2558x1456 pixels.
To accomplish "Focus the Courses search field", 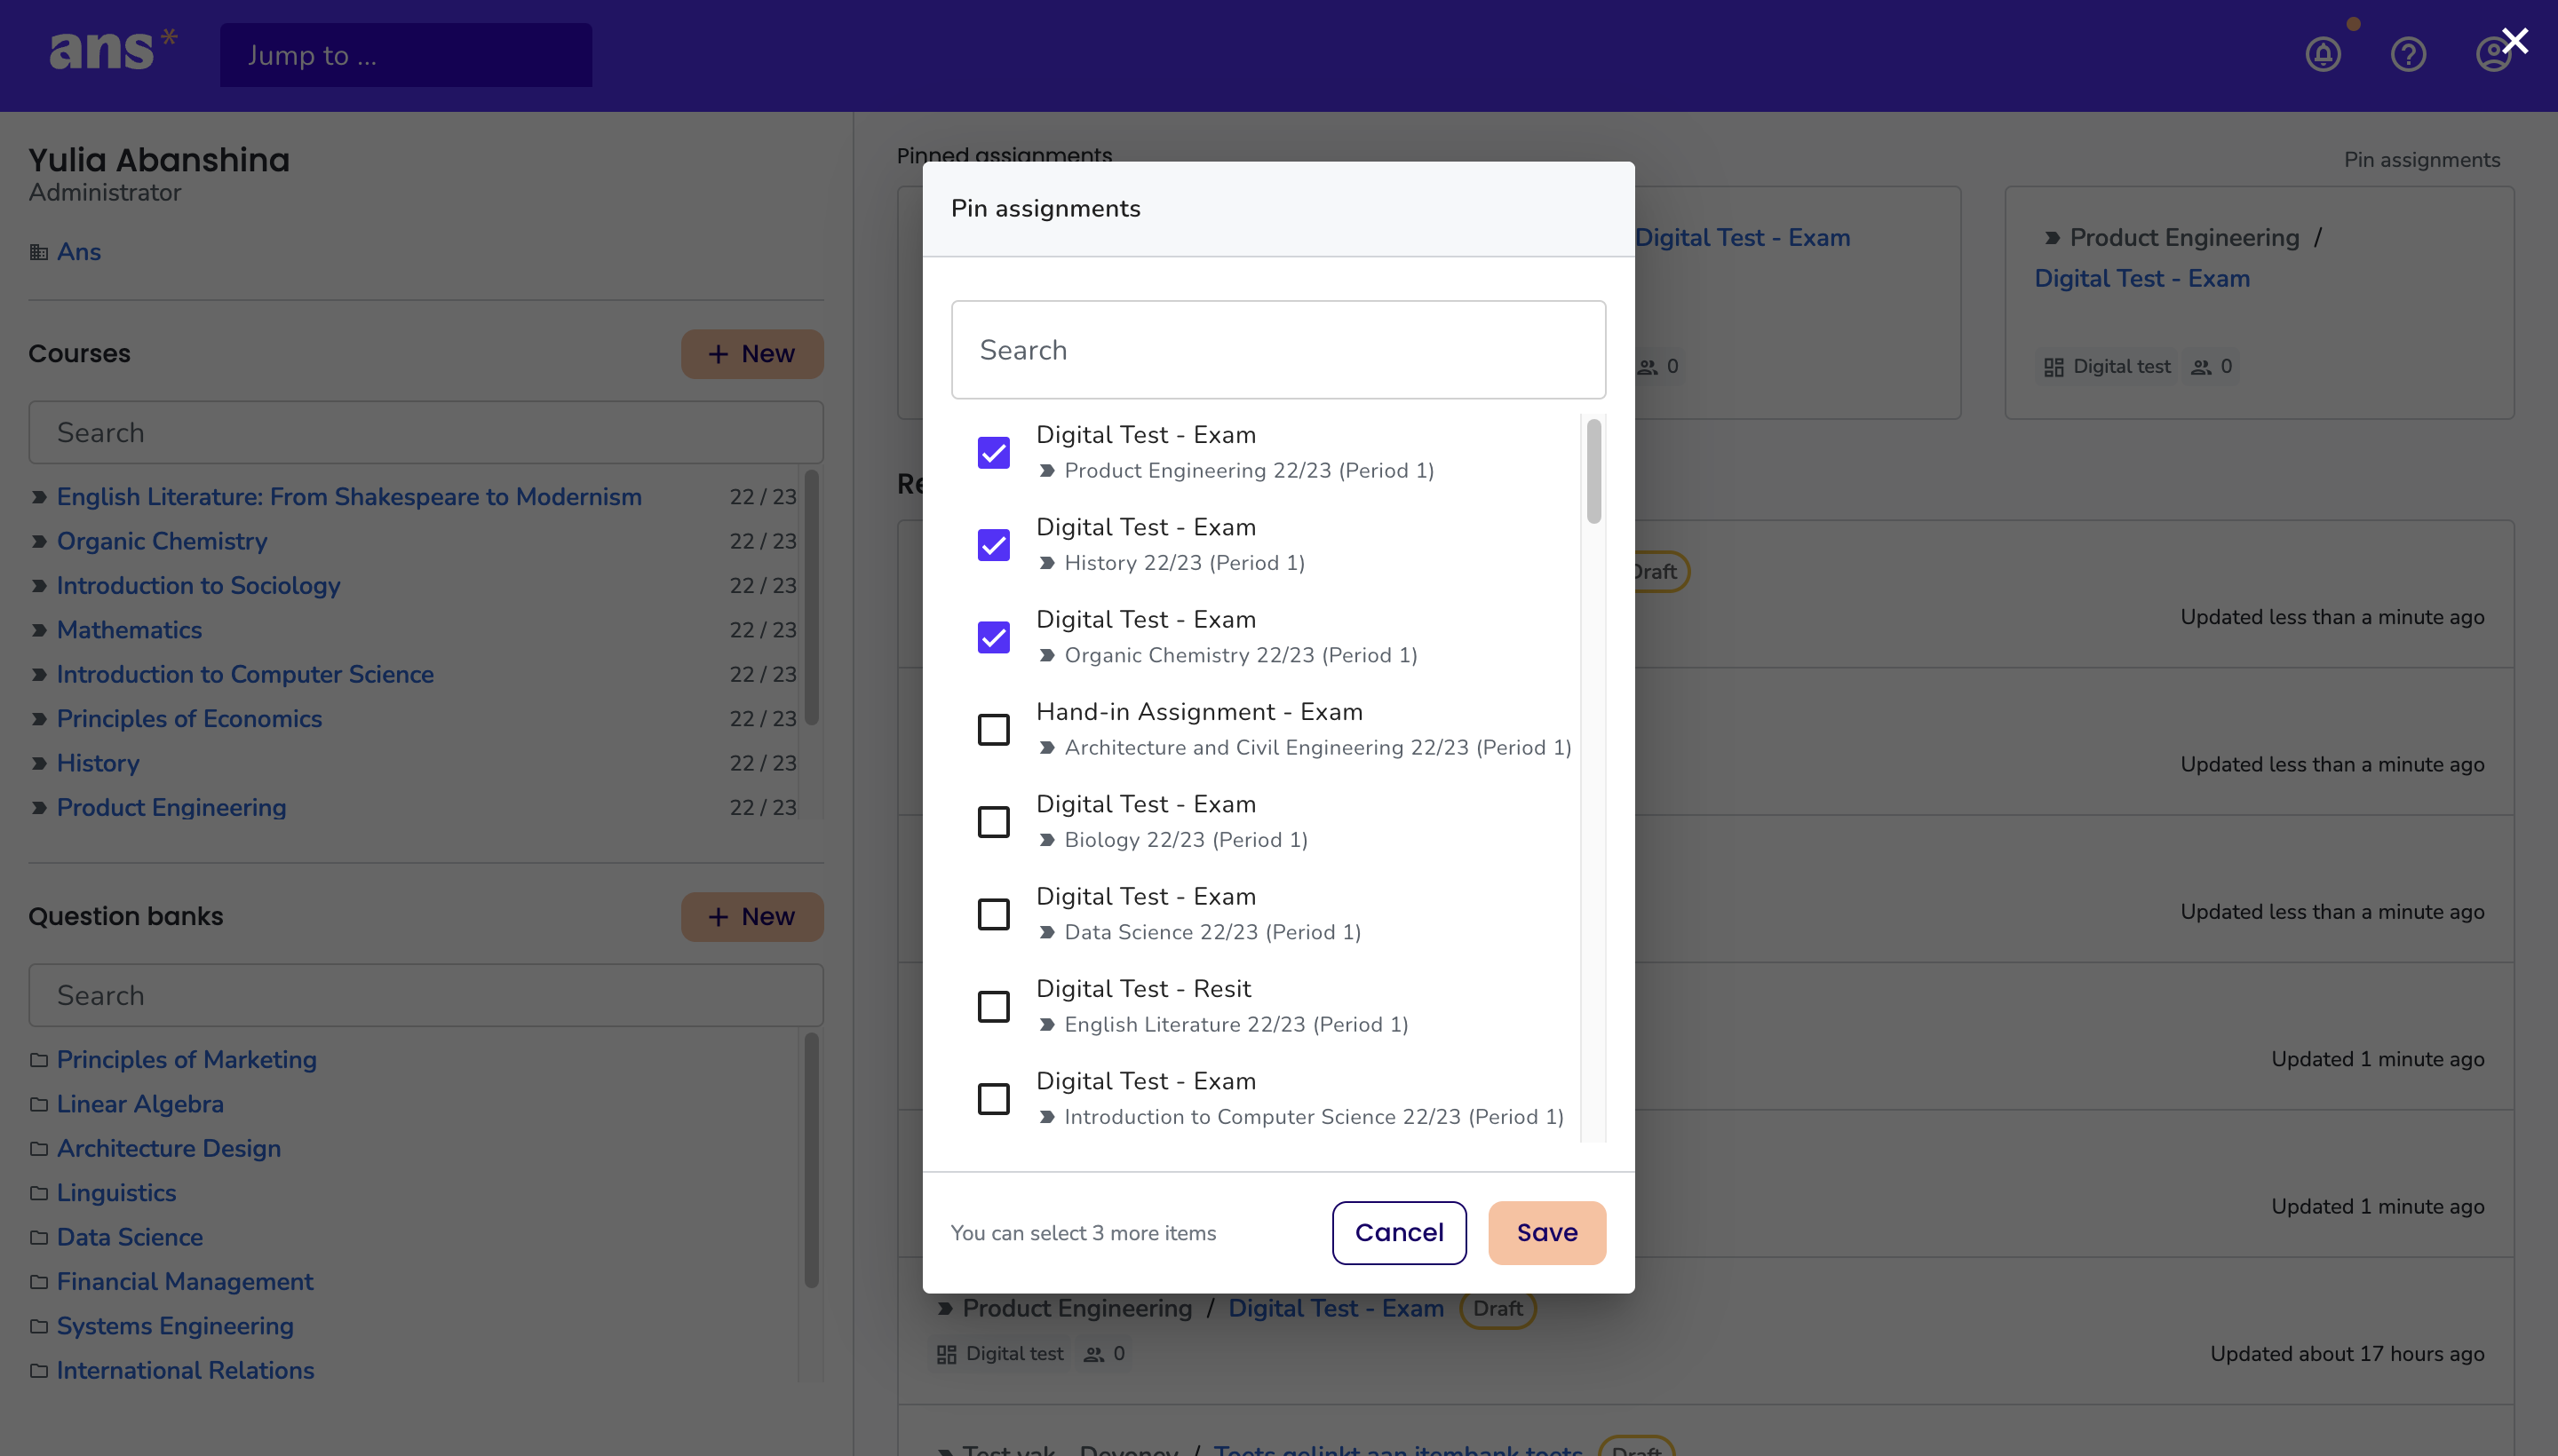I will click(426, 433).
